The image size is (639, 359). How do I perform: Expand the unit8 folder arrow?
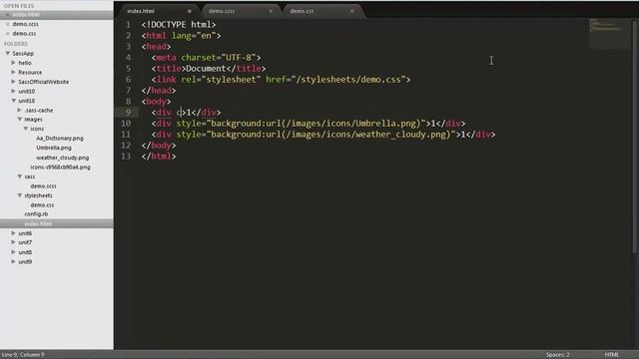click(x=13, y=252)
